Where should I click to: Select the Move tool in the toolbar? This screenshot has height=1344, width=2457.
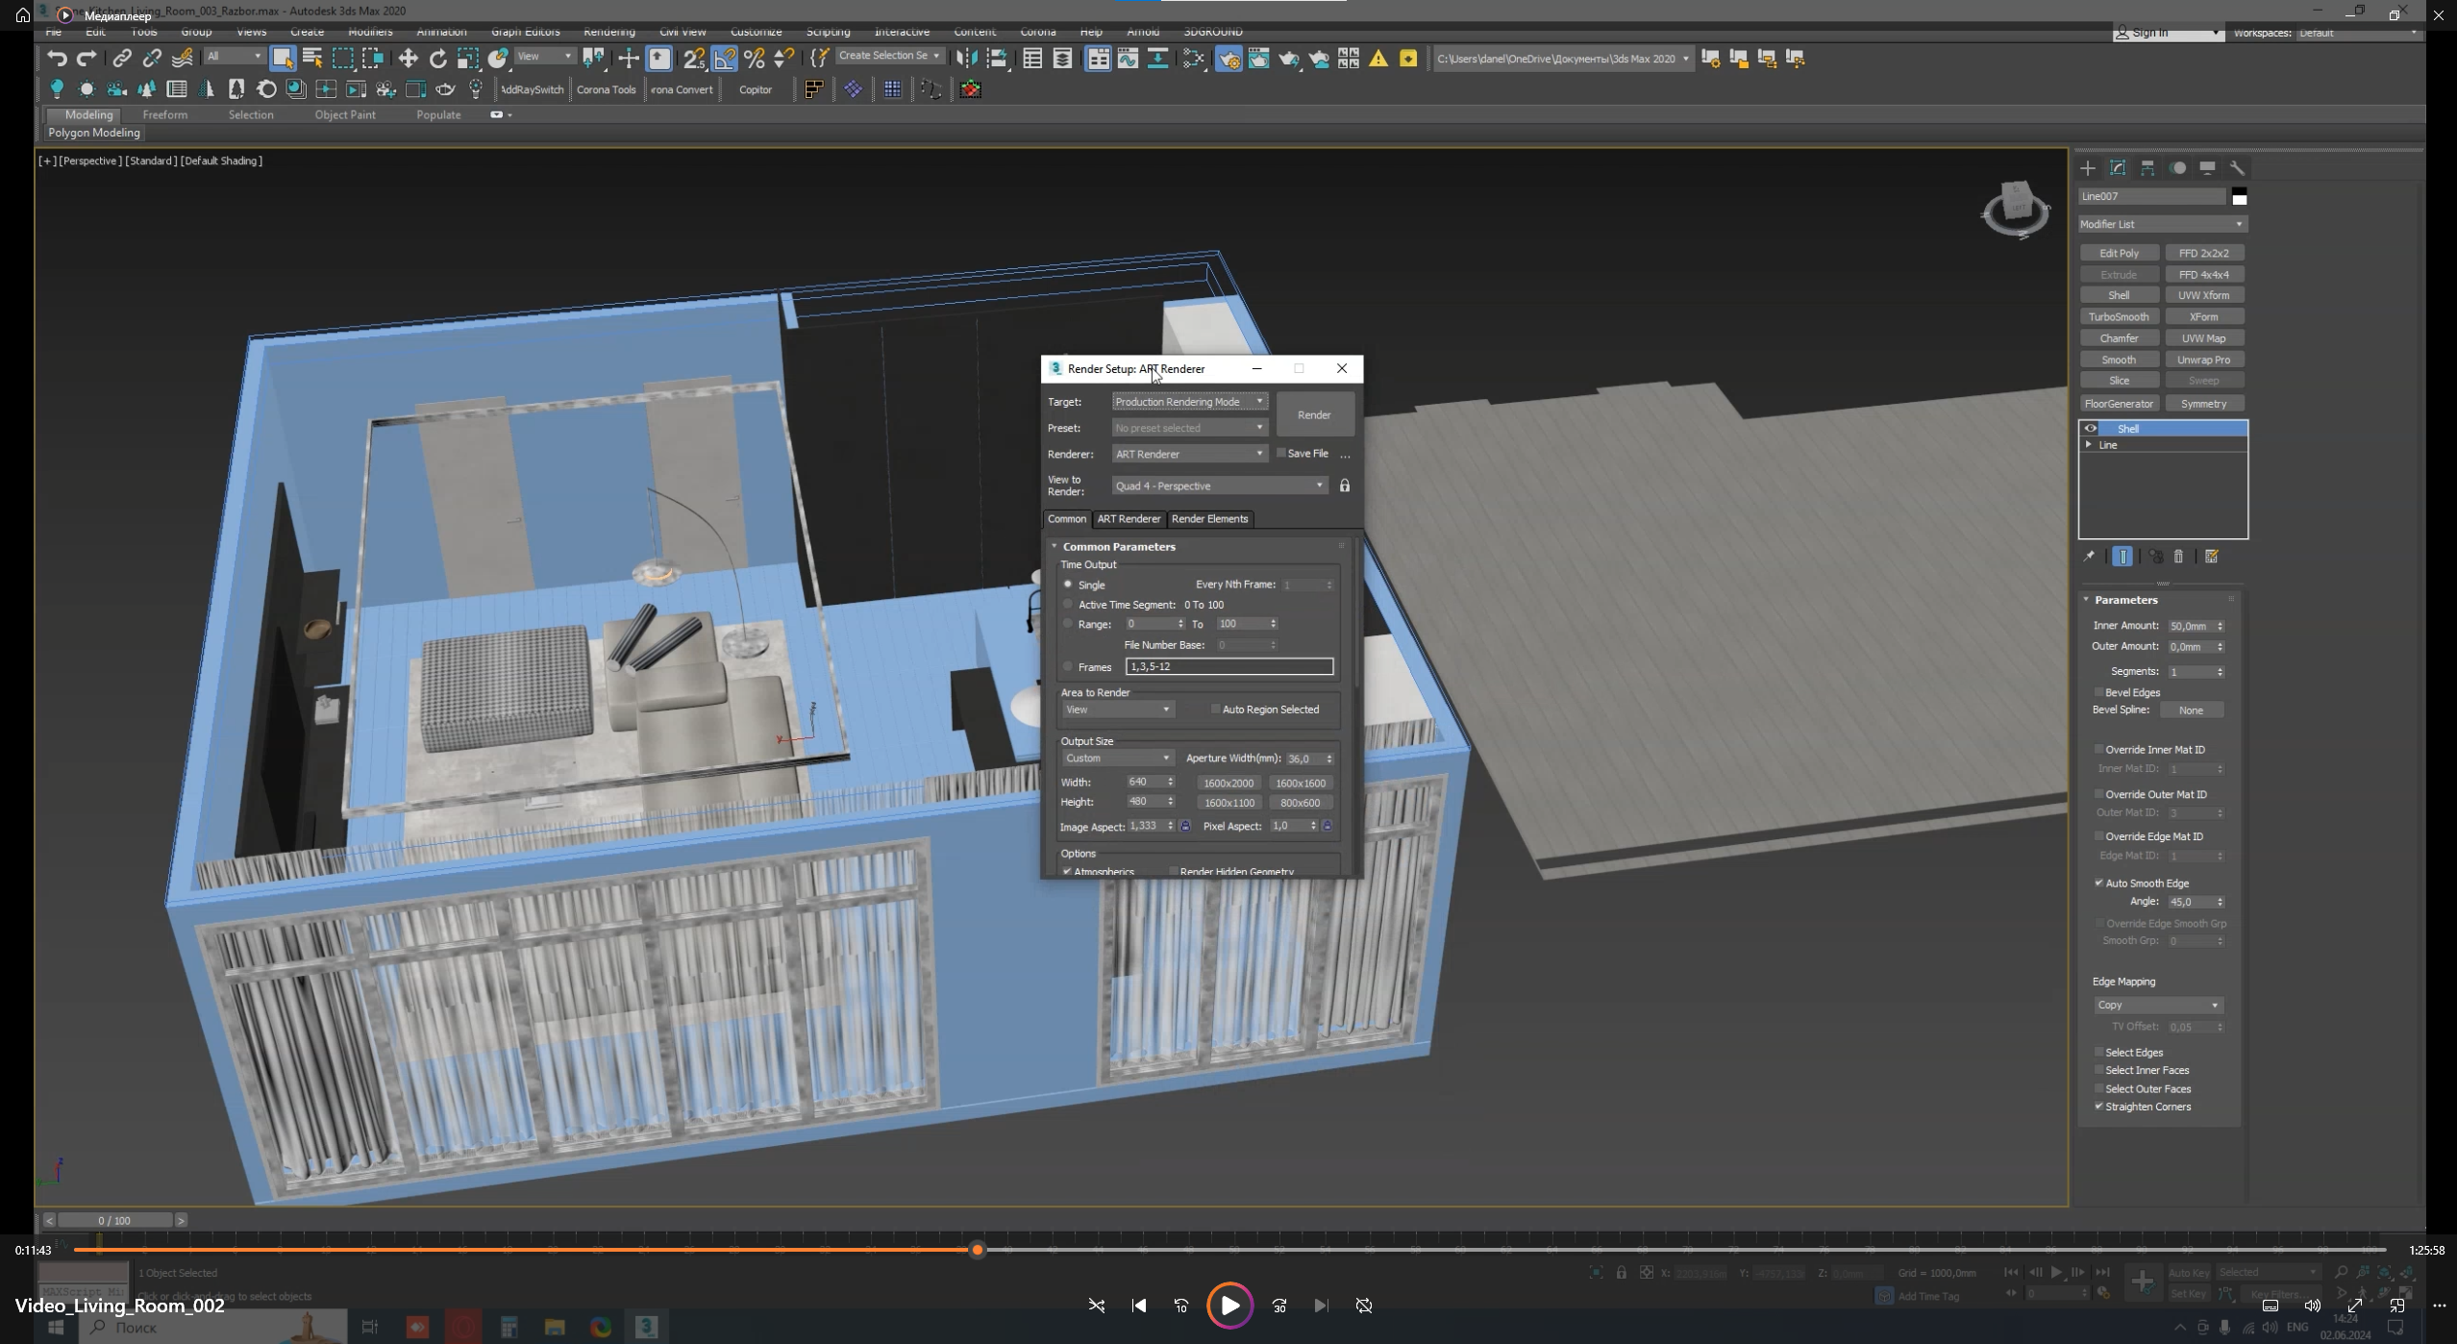pos(409,58)
